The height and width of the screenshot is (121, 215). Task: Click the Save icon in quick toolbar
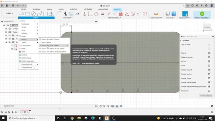[x=13, y=5]
